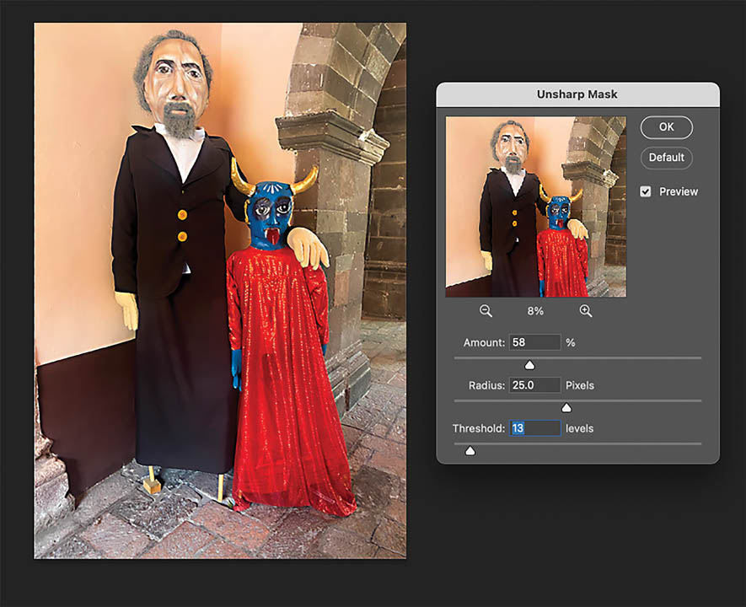
Task: Select the Radius pixels input field
Action: [x=534, y=385]
